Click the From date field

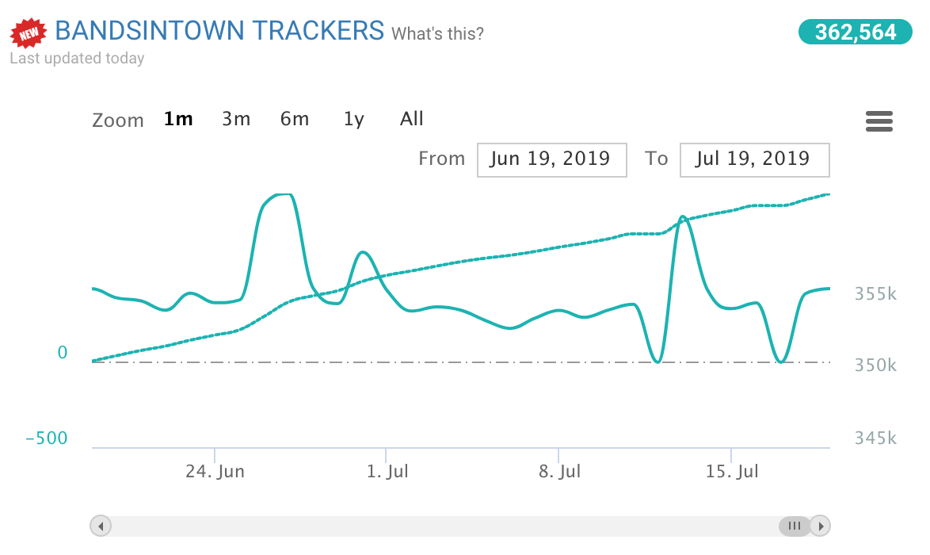point(551,159)
